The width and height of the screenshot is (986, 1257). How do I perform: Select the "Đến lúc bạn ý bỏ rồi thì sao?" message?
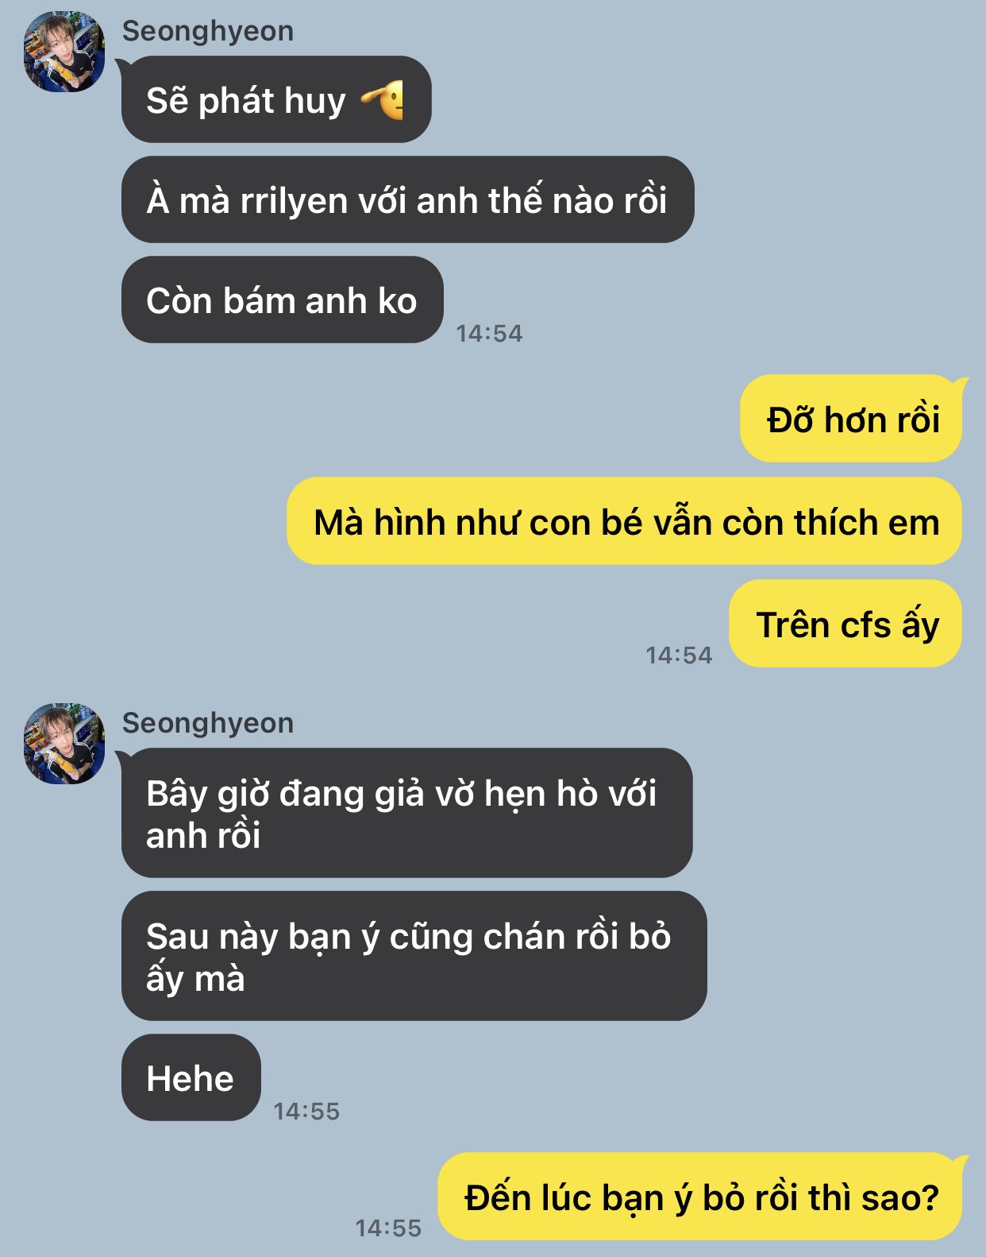point(700,1197)
